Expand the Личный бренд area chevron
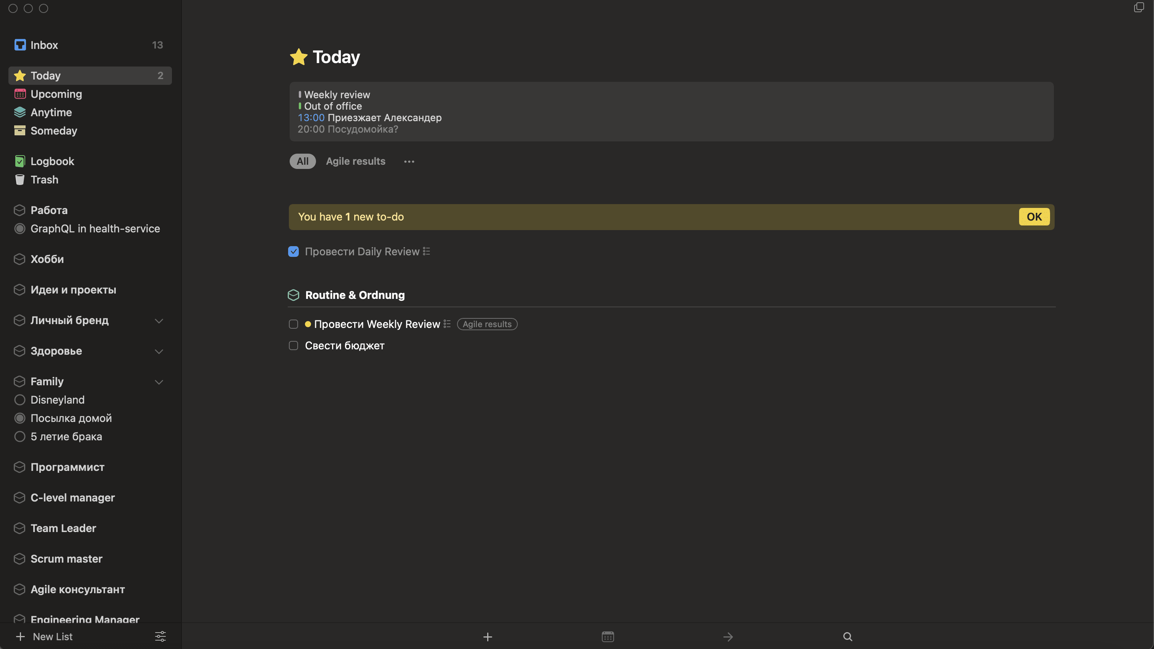The height and width of the screenshot is (649, 1154). (159, 321)
